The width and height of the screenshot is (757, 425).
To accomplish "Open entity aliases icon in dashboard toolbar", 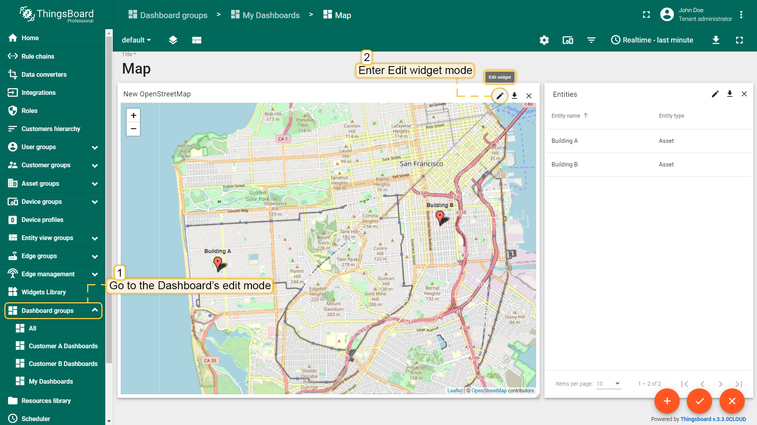I will point(568,40).
